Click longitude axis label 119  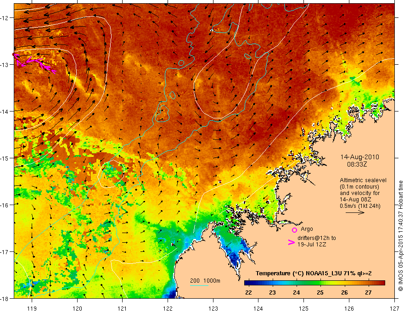[32, 308]
